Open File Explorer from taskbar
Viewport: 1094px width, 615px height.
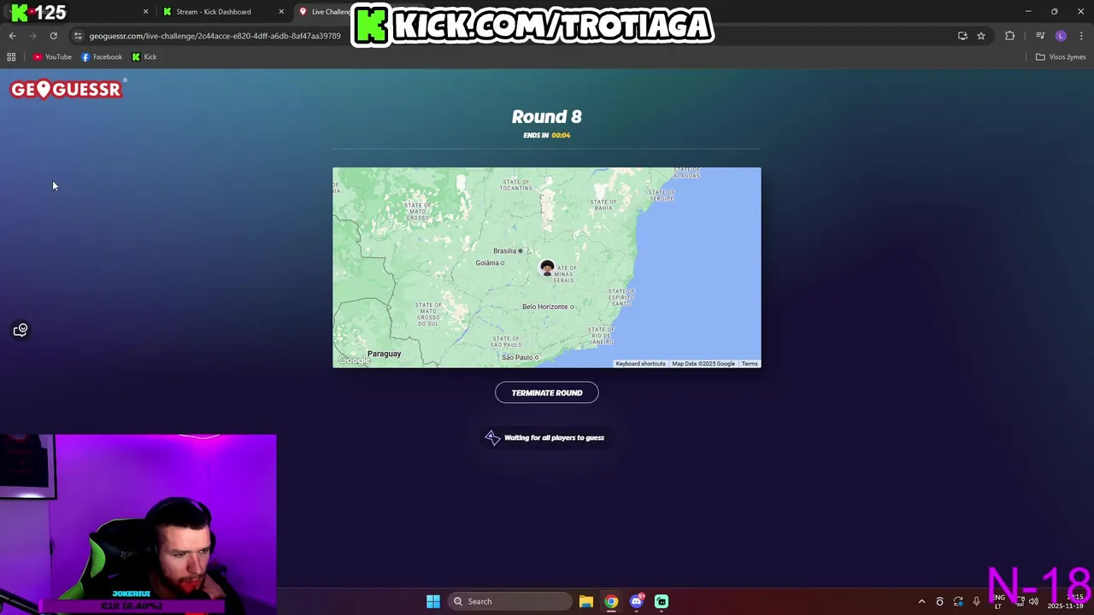click(x=585, y=601)
